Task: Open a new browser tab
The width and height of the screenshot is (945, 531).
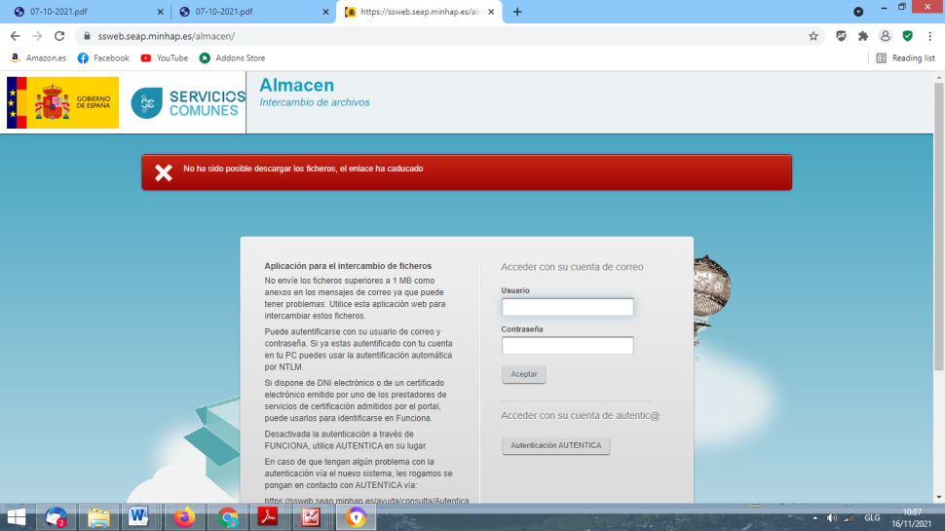Action: (517, 12)
